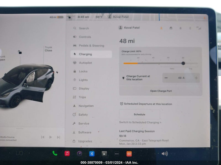The image size is (221, 165).
Task: Tap the charge port lightning bolt on car
Action: coord(57,72)
